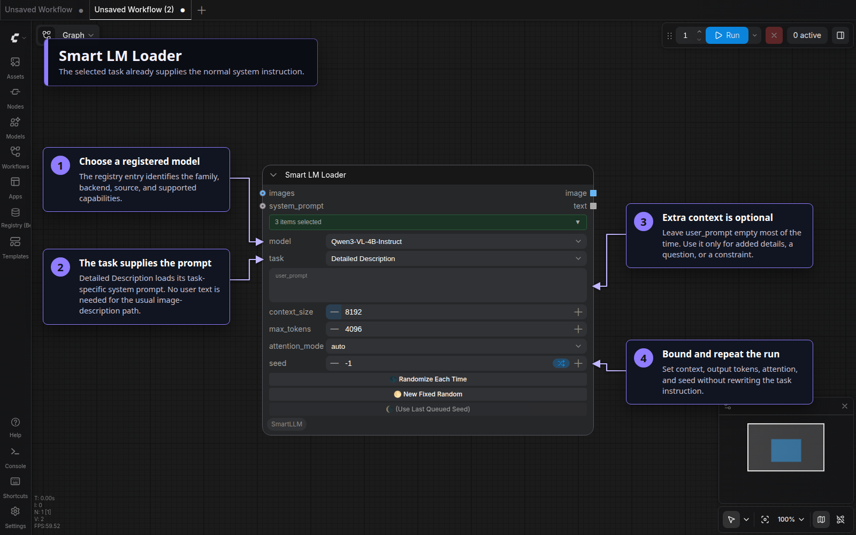Open the Help menu in sidebar
This screenshot has height=535, width=856.
tap(16, 427)
